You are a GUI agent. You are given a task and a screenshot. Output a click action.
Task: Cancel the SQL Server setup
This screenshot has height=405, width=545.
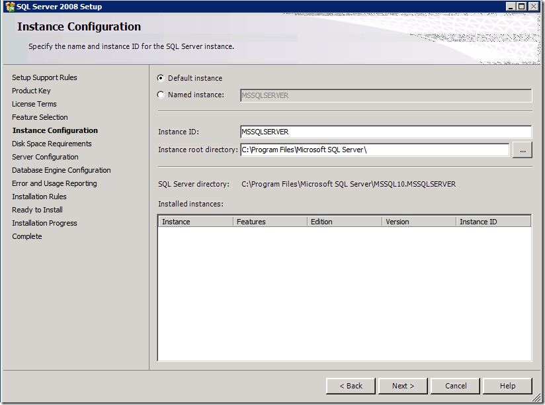pos(455,386)
